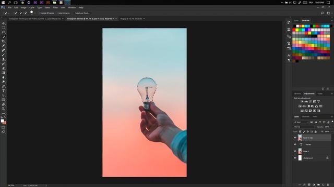Click the Add layer mask icon

click(x=309, y=185)
